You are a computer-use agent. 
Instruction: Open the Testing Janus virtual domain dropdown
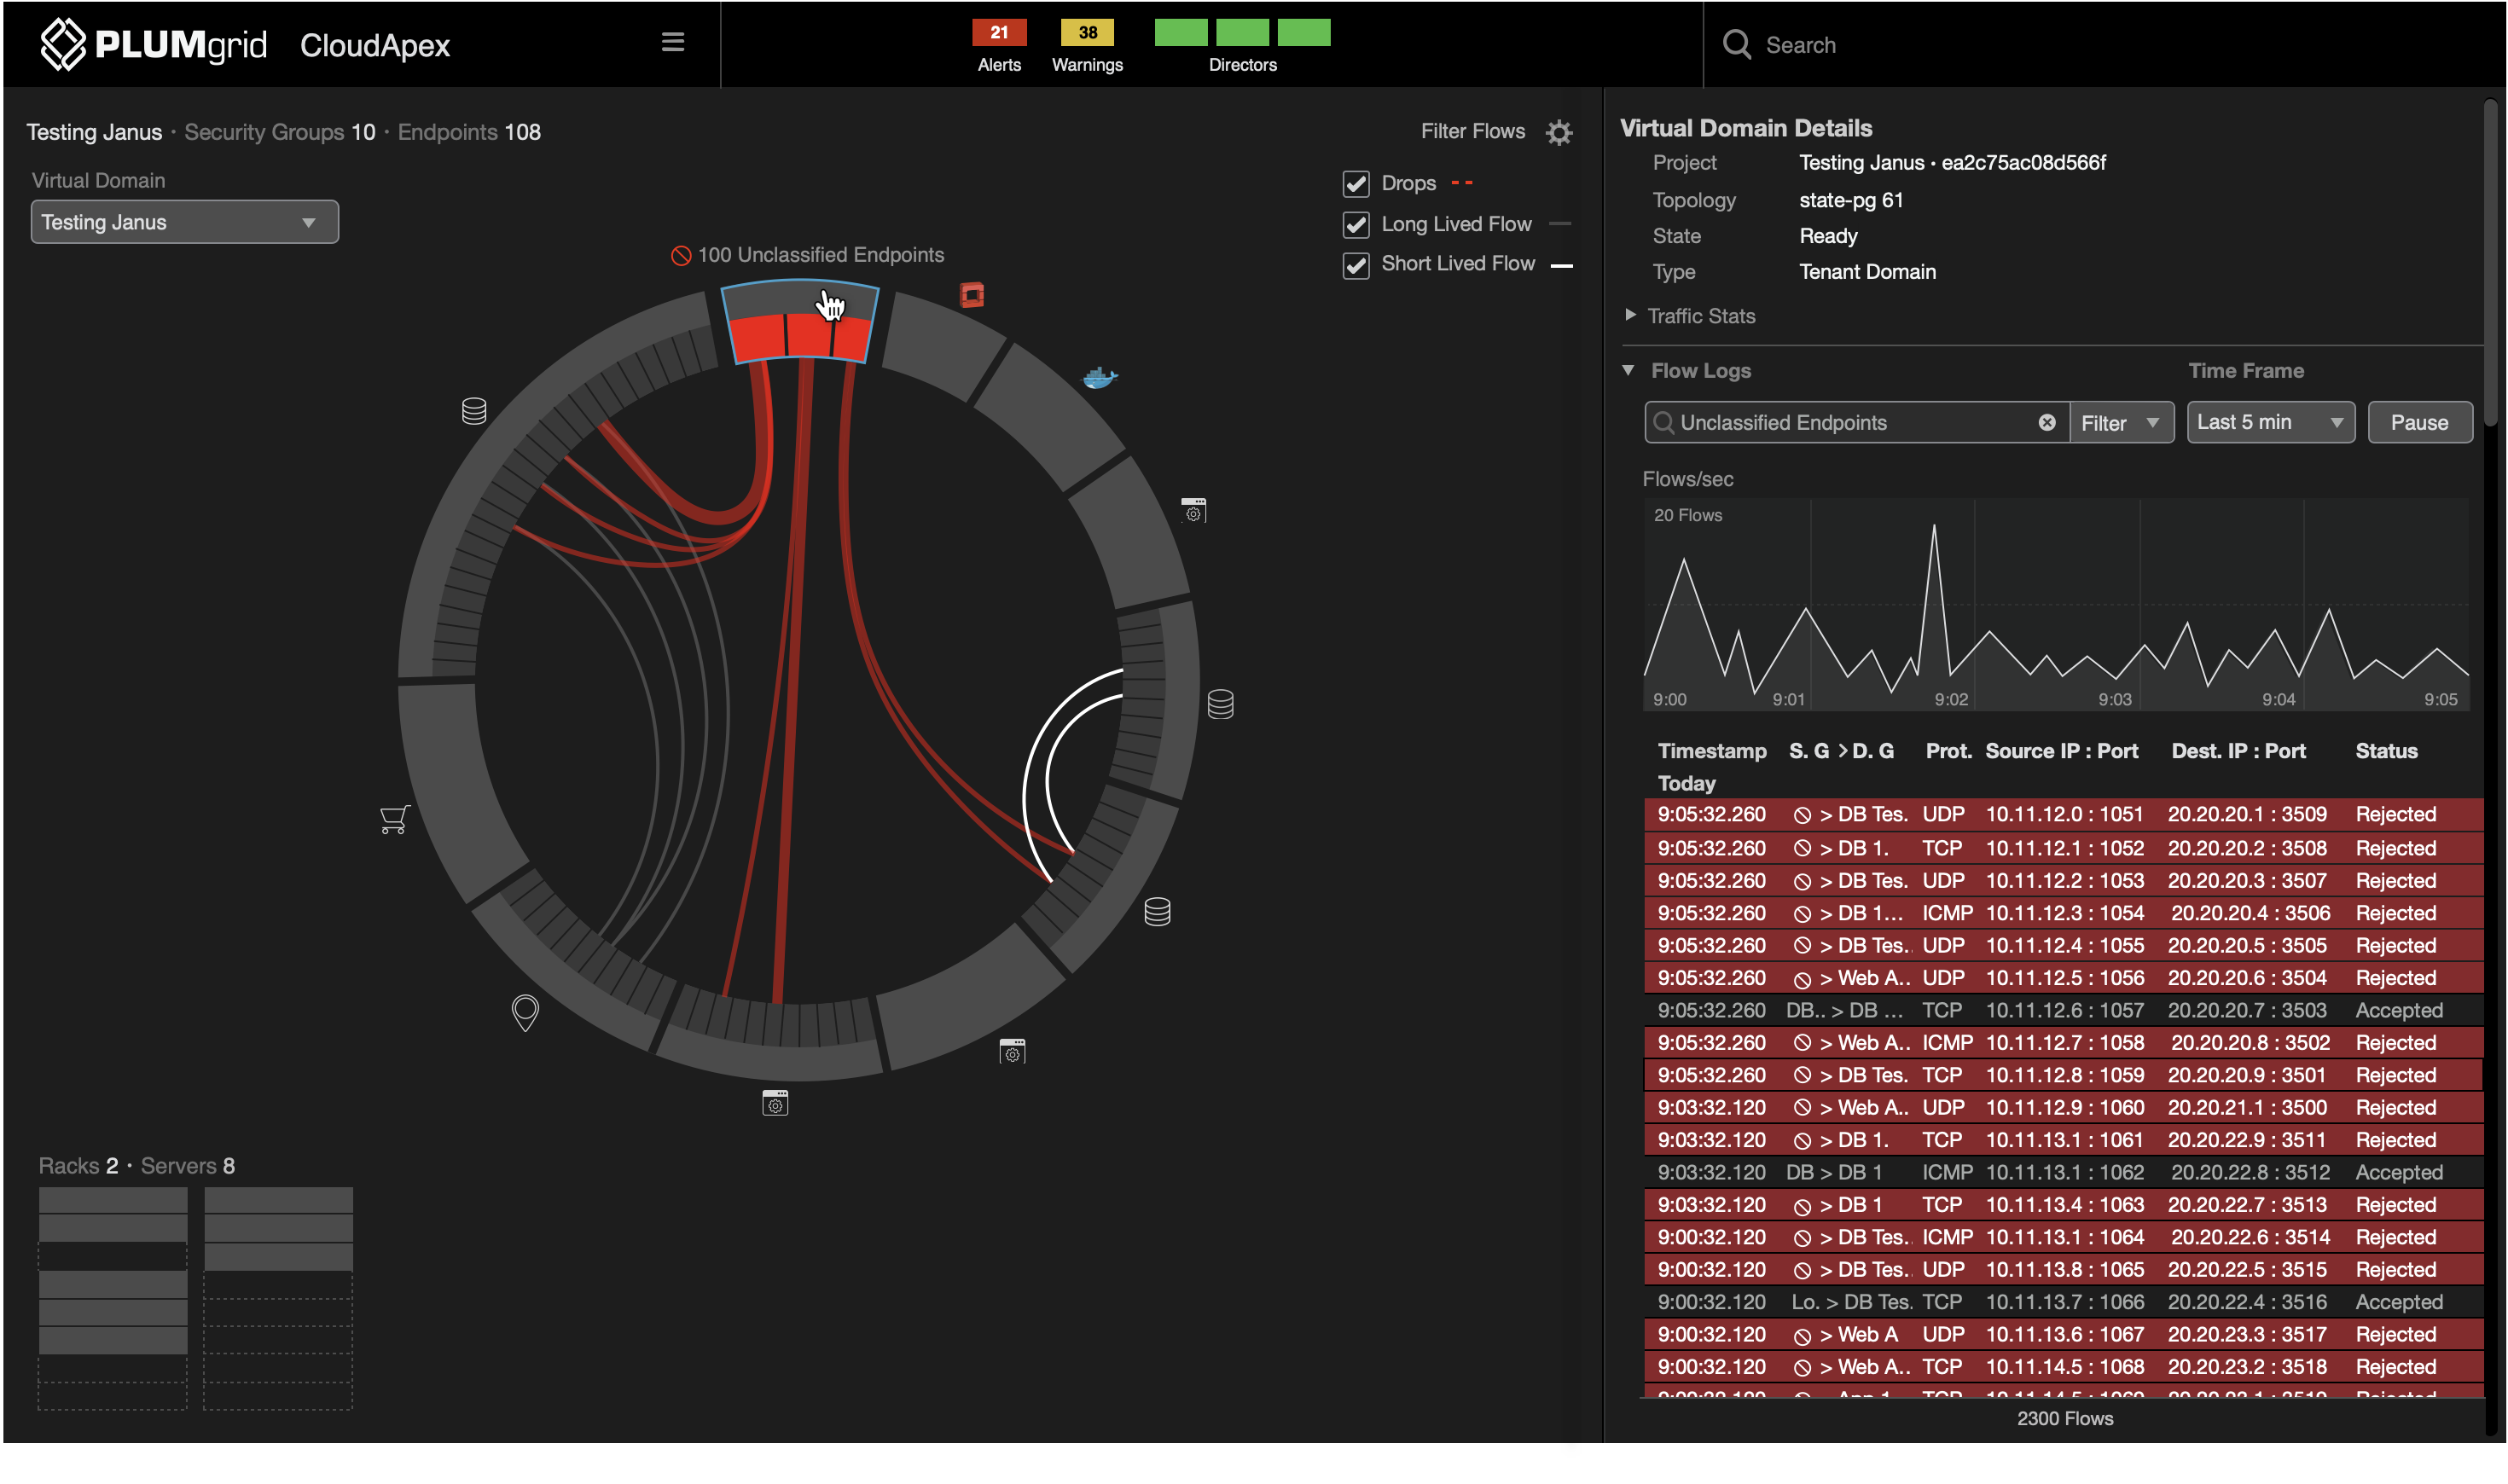tap(185, 222)
